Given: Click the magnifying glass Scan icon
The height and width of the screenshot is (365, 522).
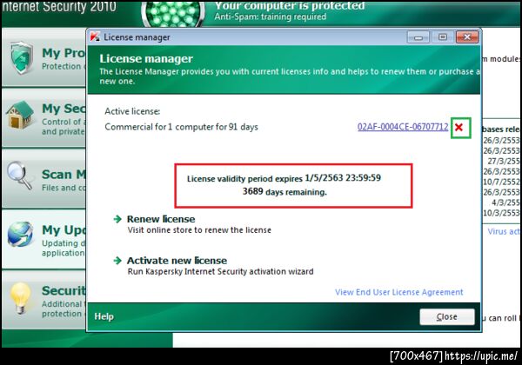Looking at the screenshot, I should point(19,176).
